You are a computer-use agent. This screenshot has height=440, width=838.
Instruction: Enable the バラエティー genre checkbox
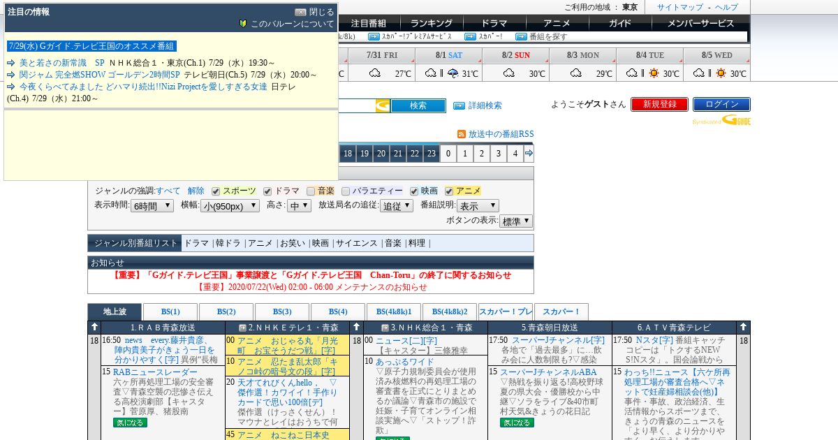coord(346,191)
